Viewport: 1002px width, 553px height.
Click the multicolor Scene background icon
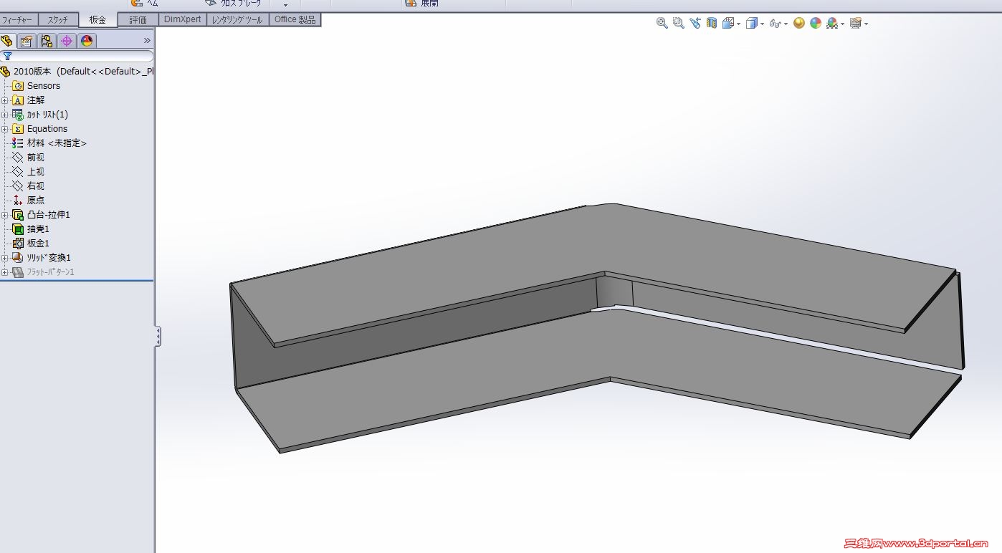click(816, 23)
